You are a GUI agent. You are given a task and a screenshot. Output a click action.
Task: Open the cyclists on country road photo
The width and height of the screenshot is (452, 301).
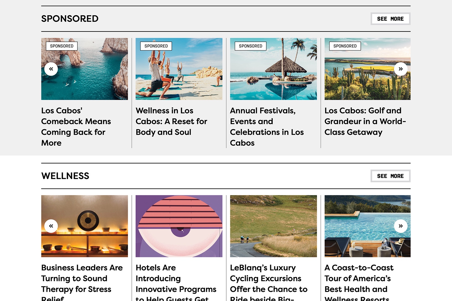pyautogui.click(x=274, y=226)
